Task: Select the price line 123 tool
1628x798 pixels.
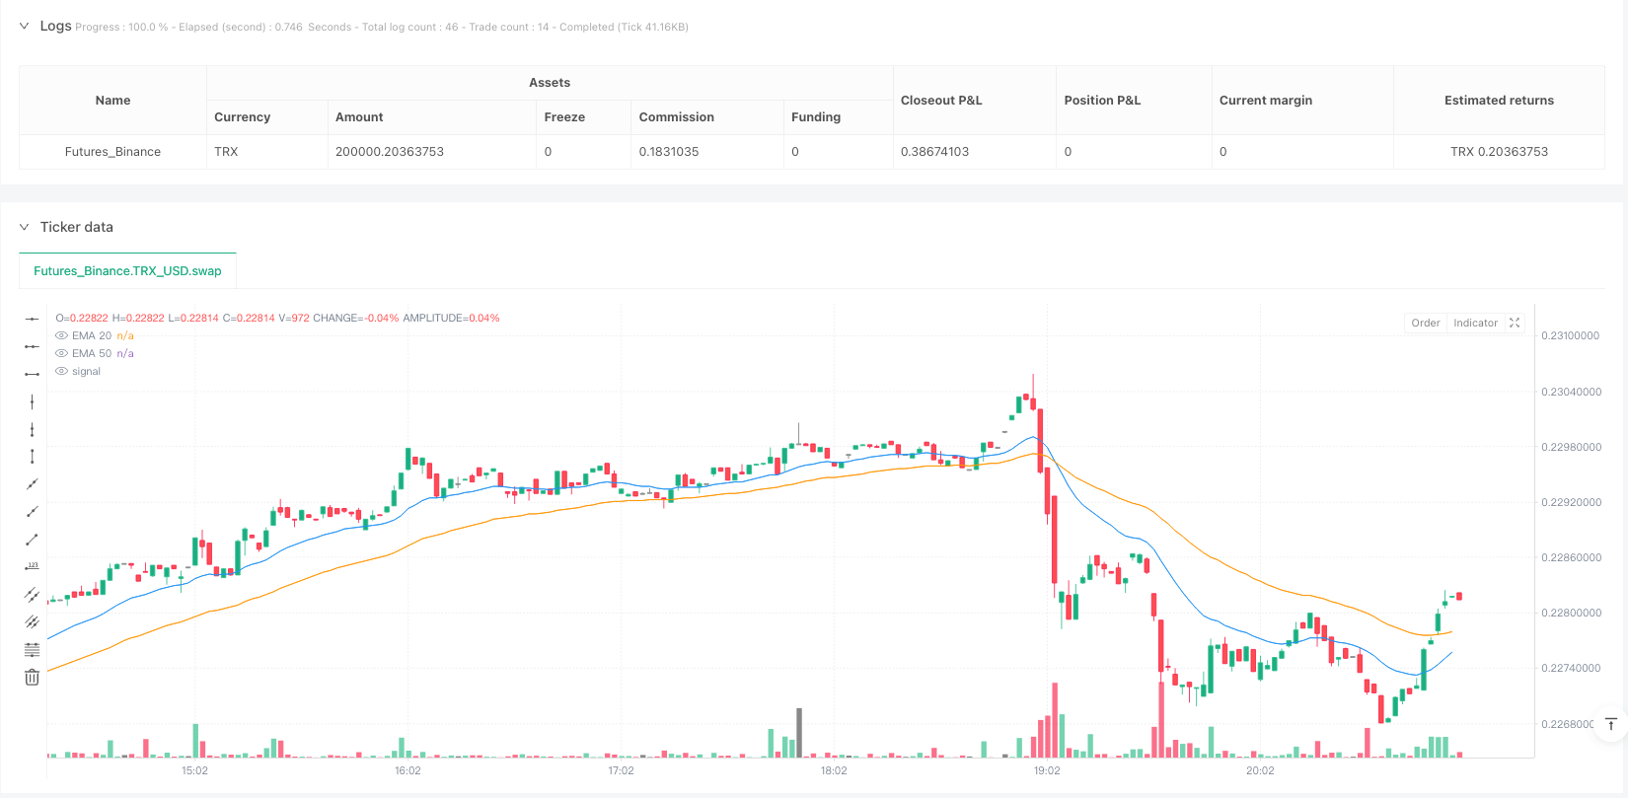Action: 32,566
